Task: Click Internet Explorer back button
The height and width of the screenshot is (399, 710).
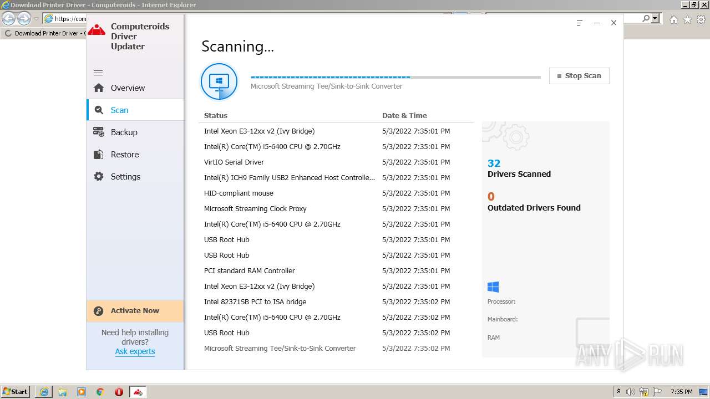Action: 9,19
